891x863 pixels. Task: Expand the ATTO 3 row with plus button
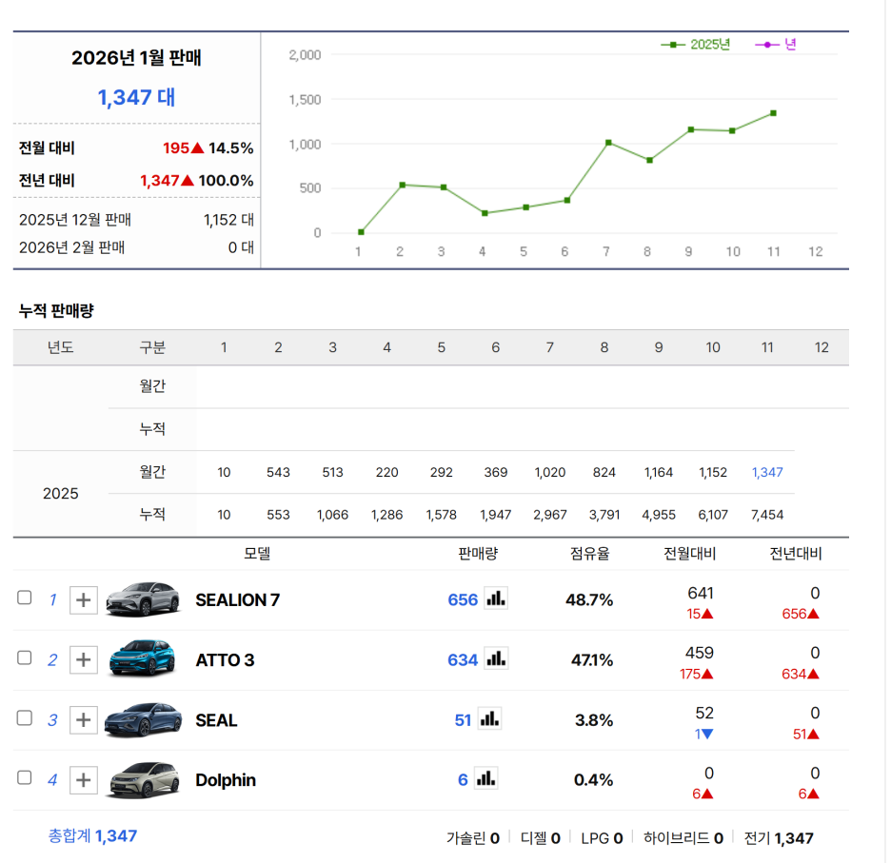pos(84,660)
